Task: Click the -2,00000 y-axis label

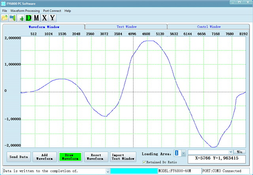Action: click(13, 145)
